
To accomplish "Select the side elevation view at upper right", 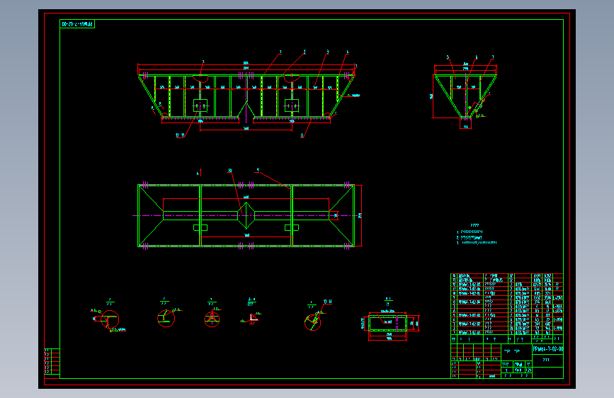I will 465,96.
